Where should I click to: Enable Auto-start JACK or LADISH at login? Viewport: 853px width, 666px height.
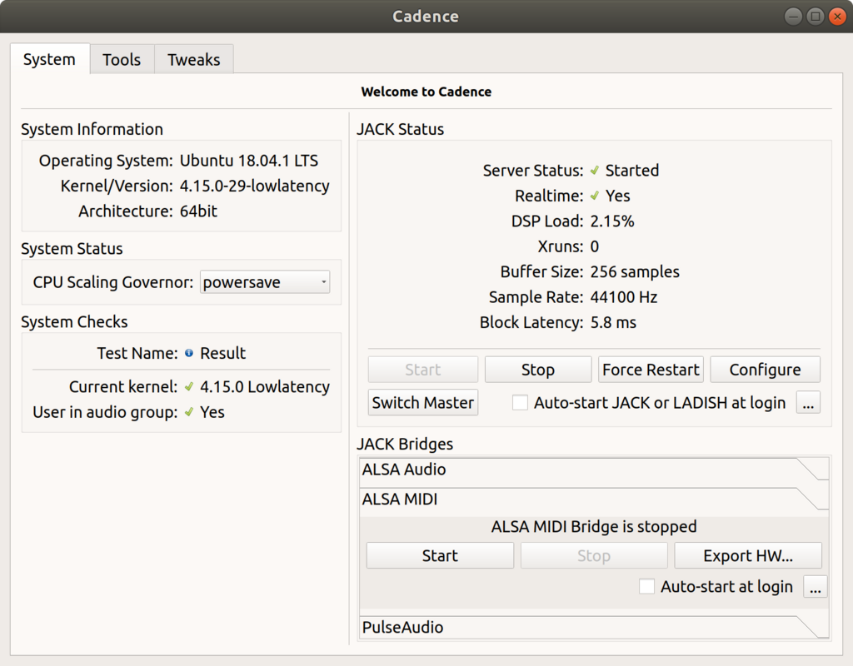coord(521,403)
